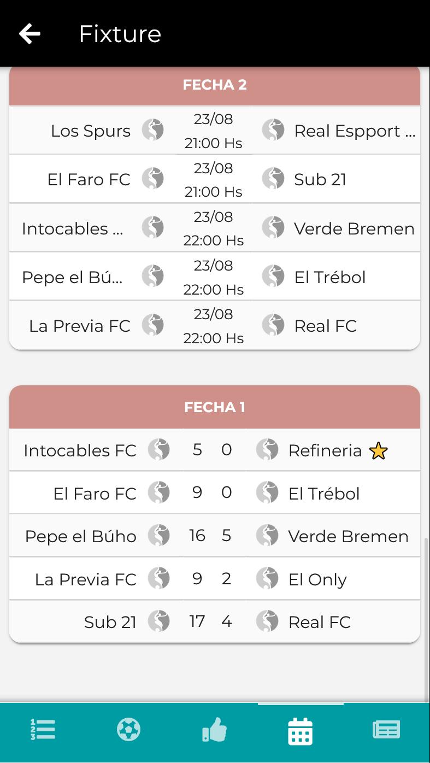Viewport: 430px width, 763px height.
Task: Open the FECHA 1 header
Action: pyautogui.click(x=215, y=407)
